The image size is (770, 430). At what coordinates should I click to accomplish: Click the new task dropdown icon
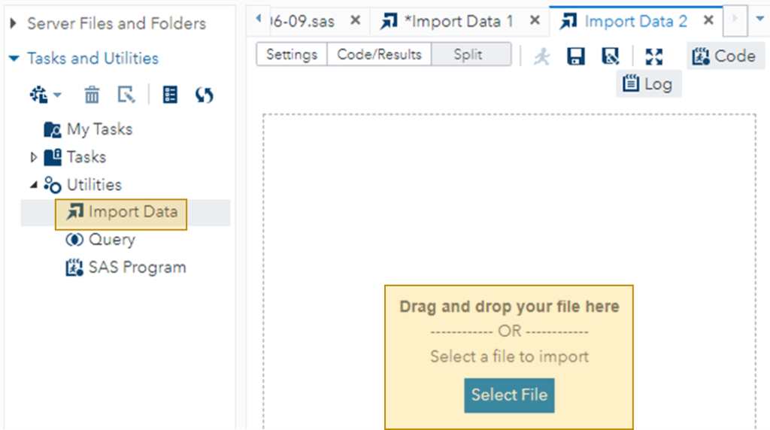45,95
